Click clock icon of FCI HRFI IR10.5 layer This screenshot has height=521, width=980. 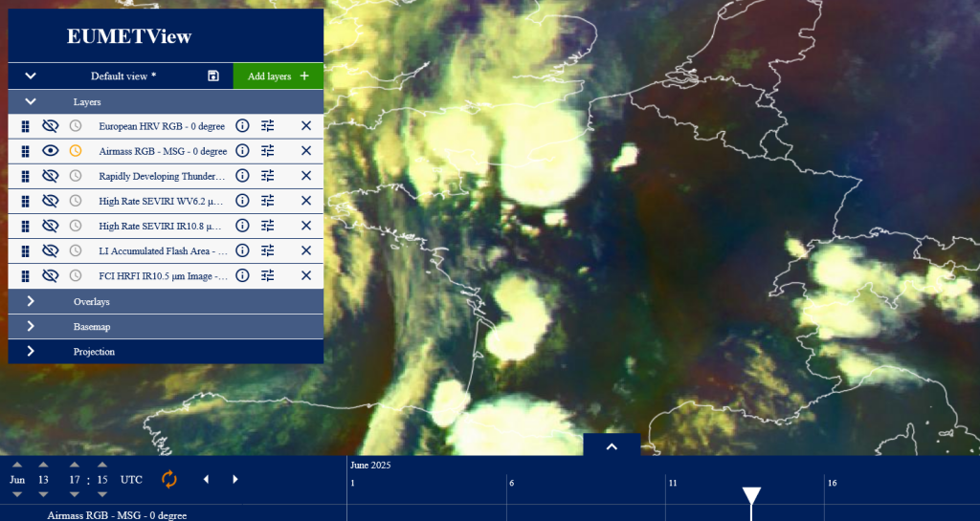tap(76, 275)
